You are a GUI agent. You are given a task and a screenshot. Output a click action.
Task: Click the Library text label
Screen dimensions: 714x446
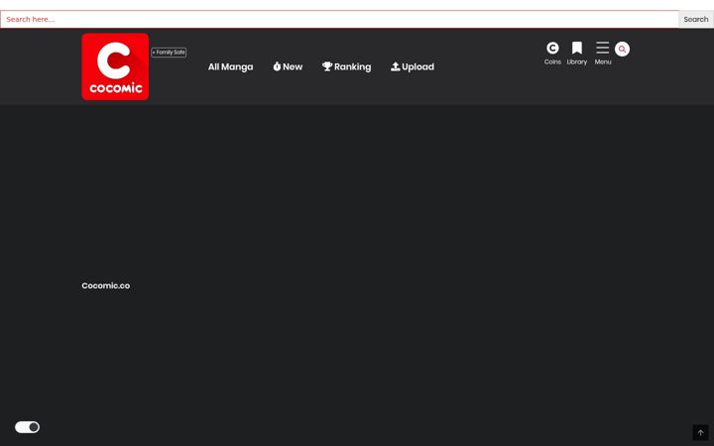[x=577, y=61]
